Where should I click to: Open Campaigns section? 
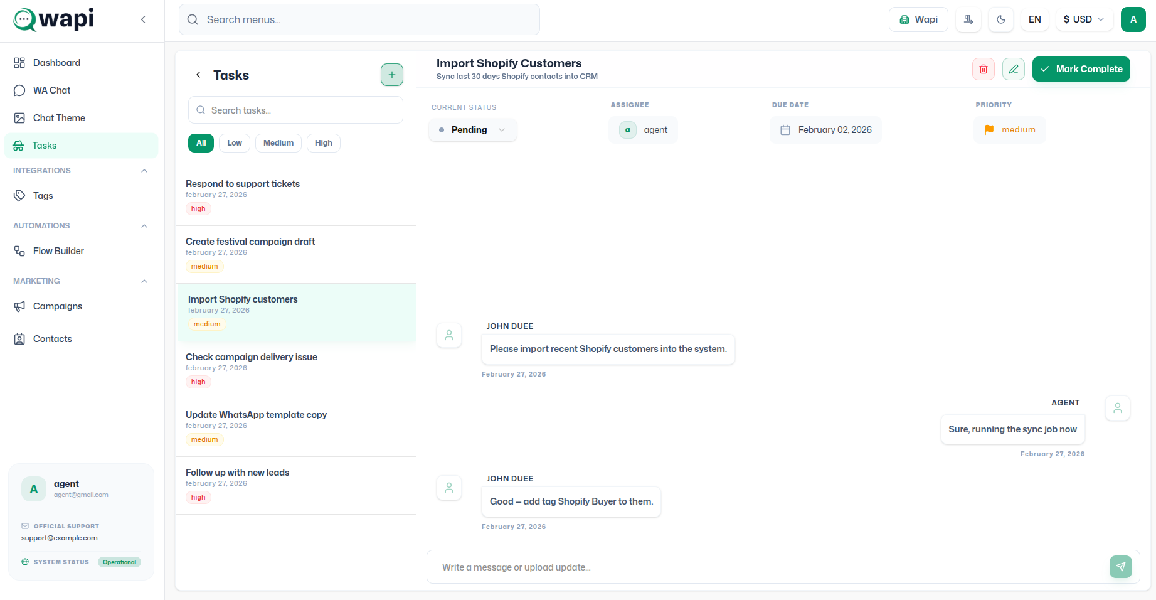point(81,306)
